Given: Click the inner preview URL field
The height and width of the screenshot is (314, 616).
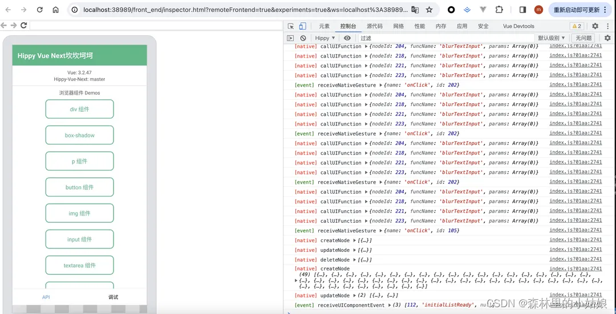Looking at the screenshot, I should 156,26.
